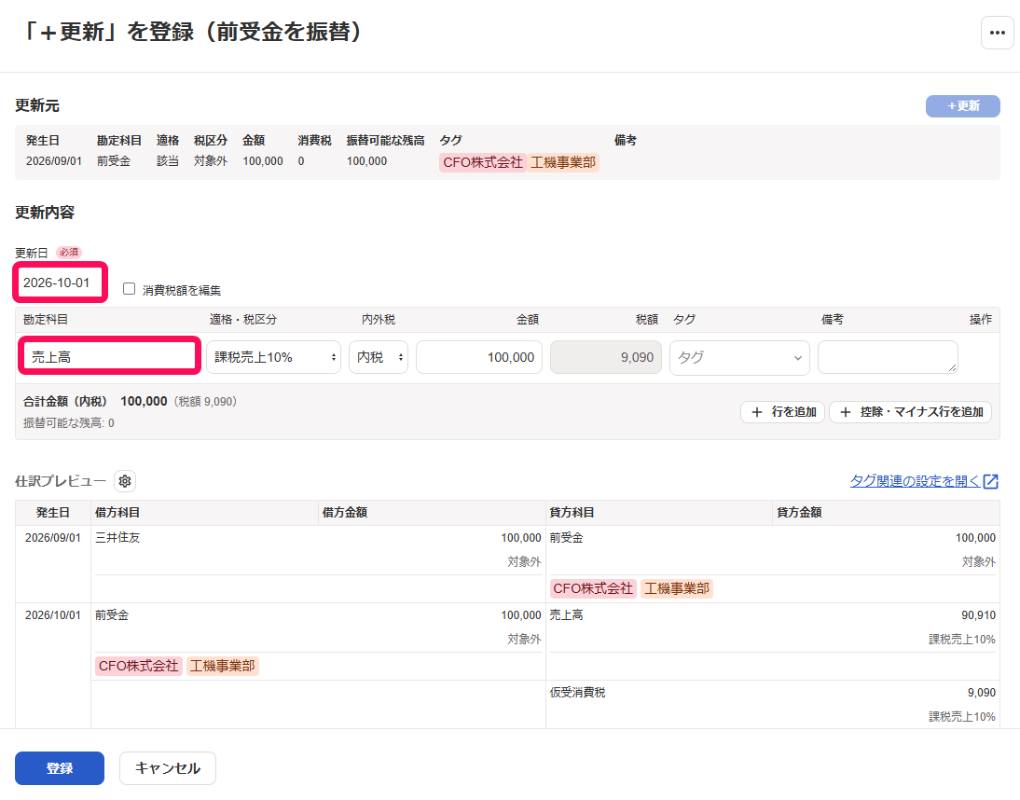Image resolution: width=1020 pixels, height=800 pixels.
Task: Click 2026/09/01 date in preview table
Action: (x=53, y=538)
